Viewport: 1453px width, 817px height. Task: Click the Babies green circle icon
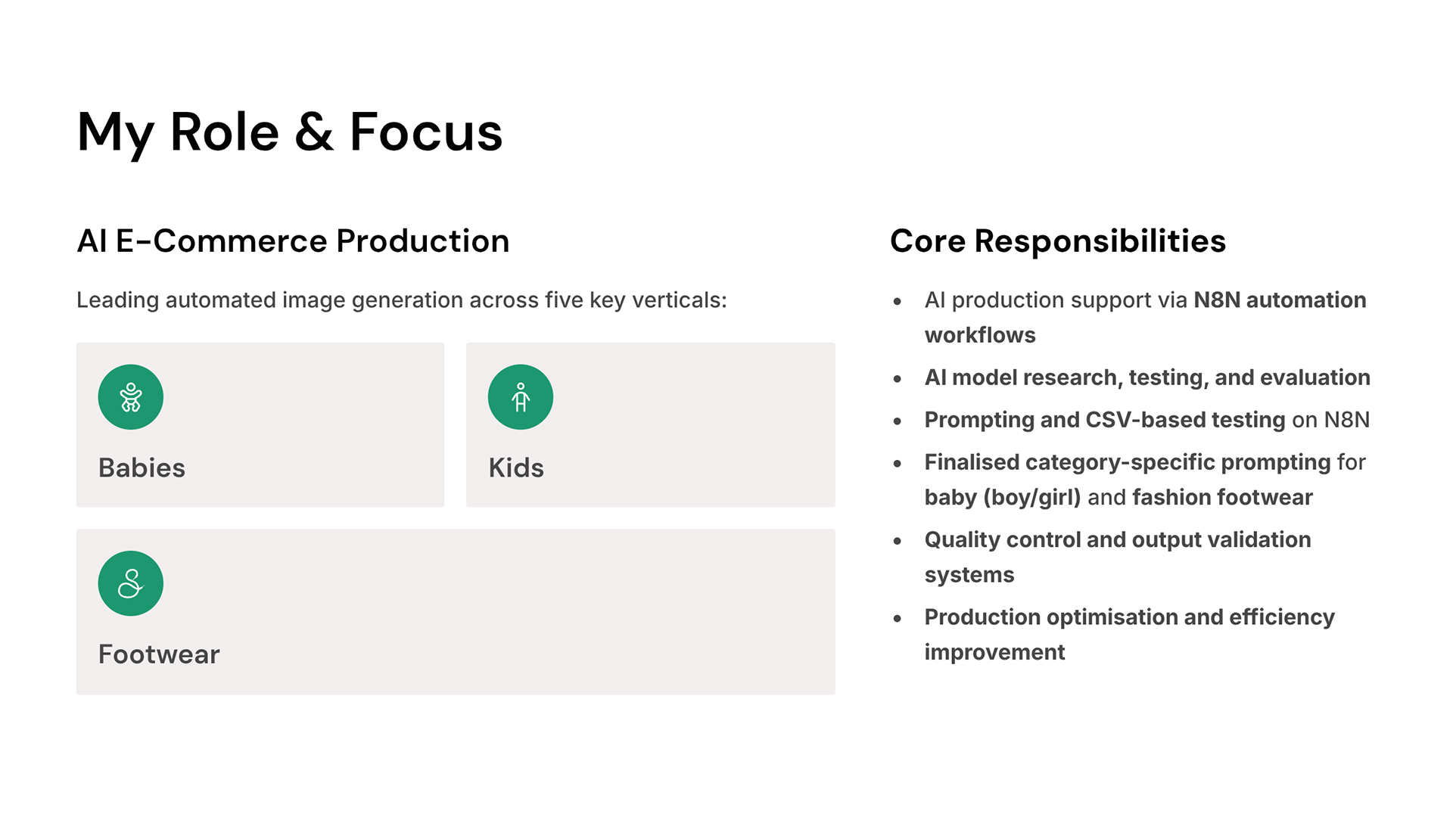(x=130, y=397)
